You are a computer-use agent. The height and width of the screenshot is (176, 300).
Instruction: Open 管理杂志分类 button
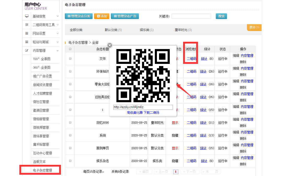79,16
